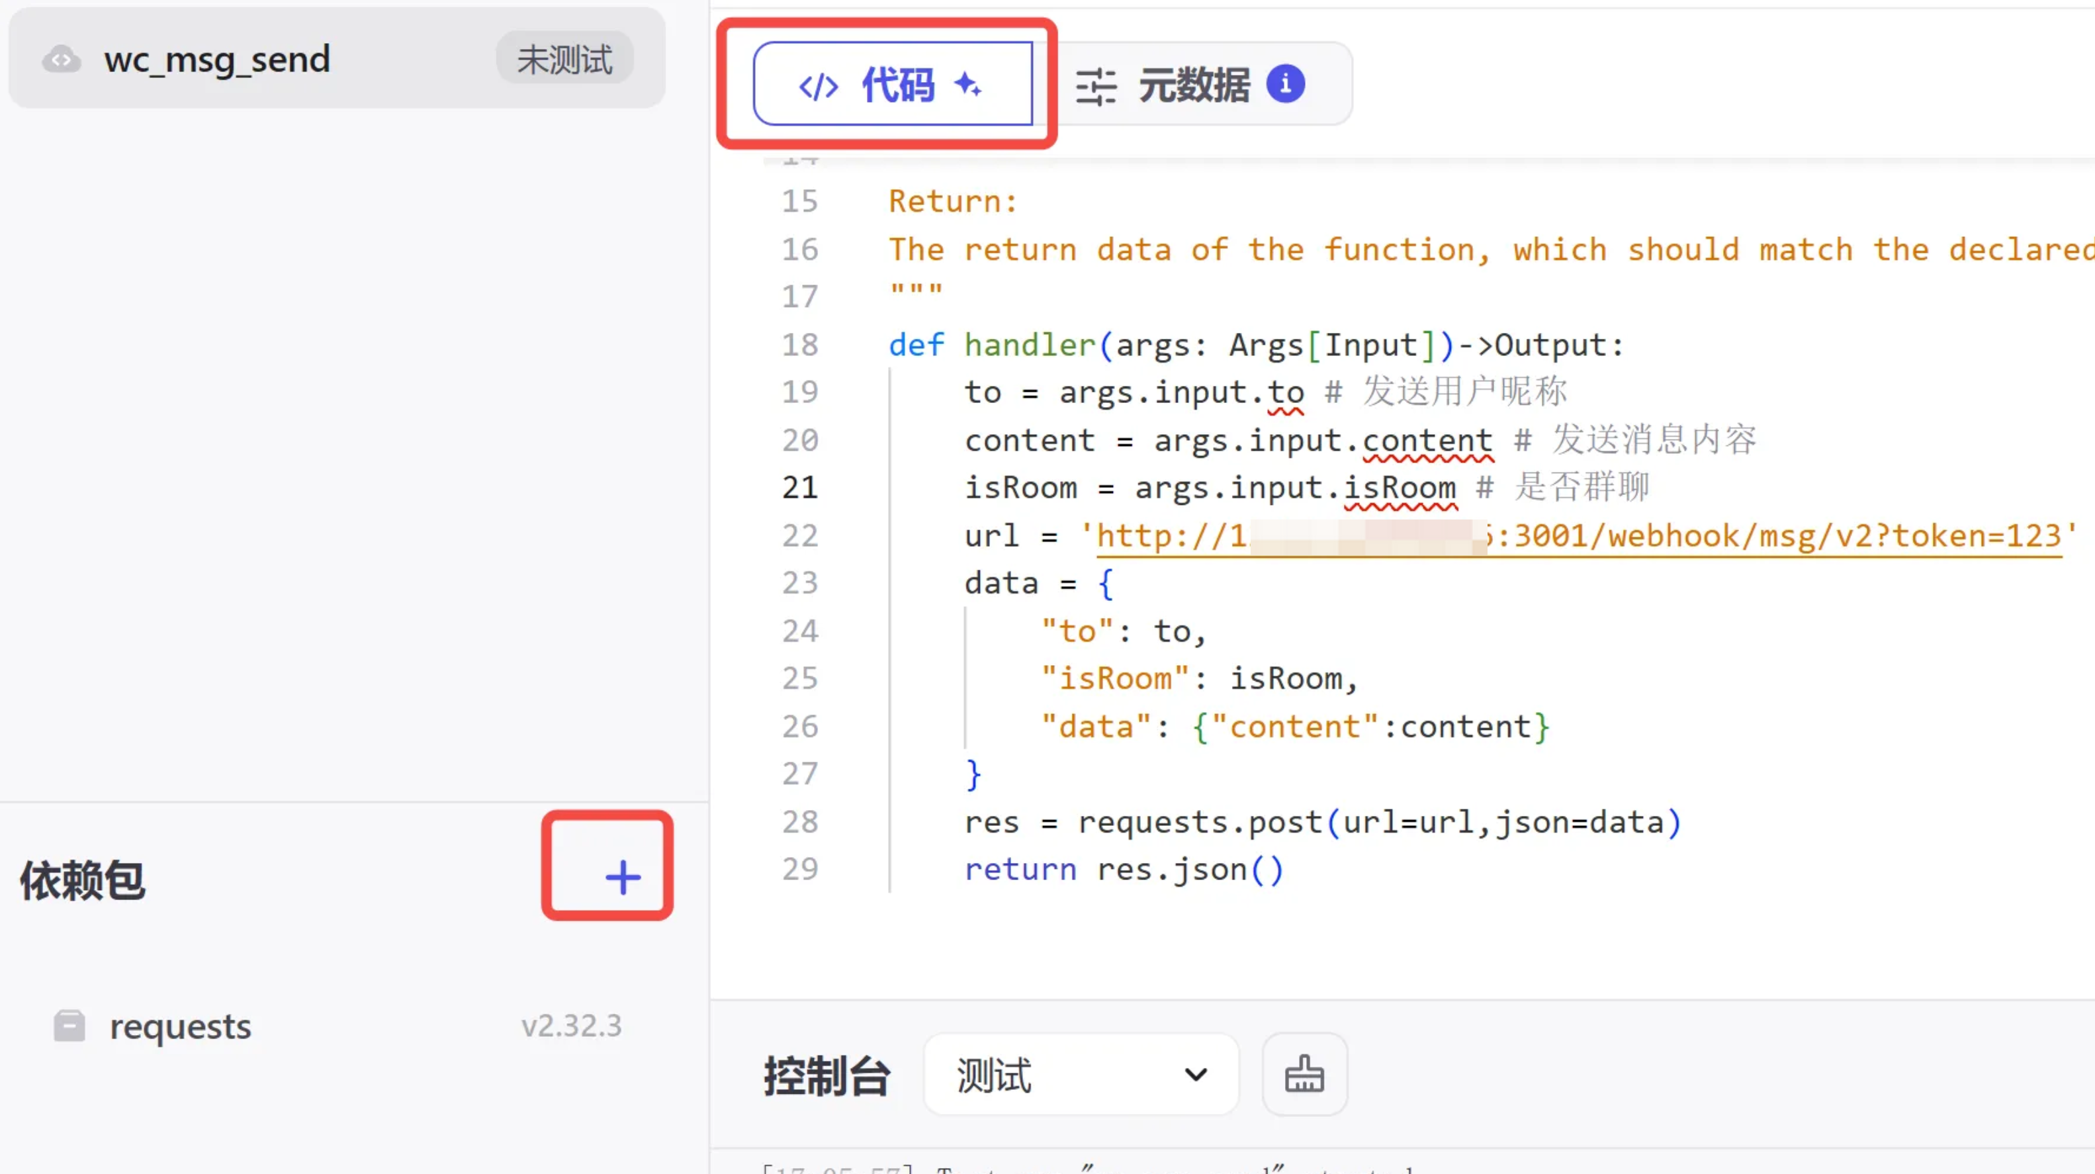Select the wc_msg_send tool item
2095x1174 pixels.
click(x=217, y=60)
